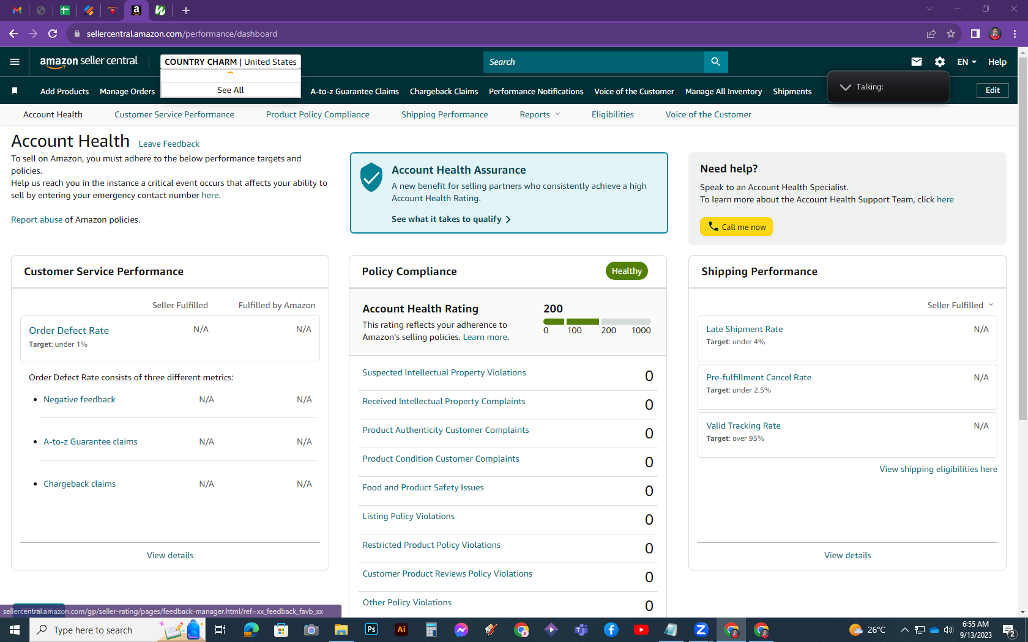The width and height of the screenshot is (1028, 642).
Task: Go back with browser back arrow
Action: [13, 34]
